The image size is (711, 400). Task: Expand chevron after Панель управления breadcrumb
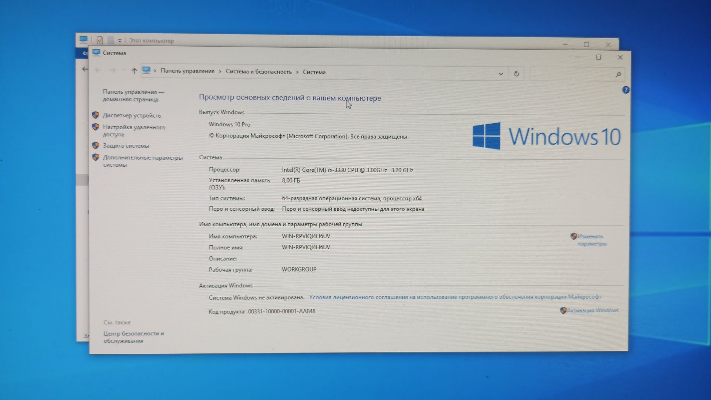point(220,71)
